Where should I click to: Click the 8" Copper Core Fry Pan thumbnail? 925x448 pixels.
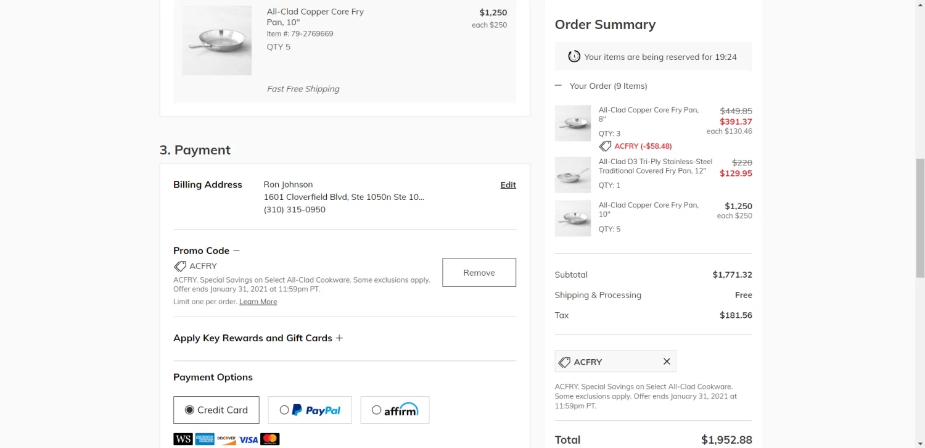(573, 123)
